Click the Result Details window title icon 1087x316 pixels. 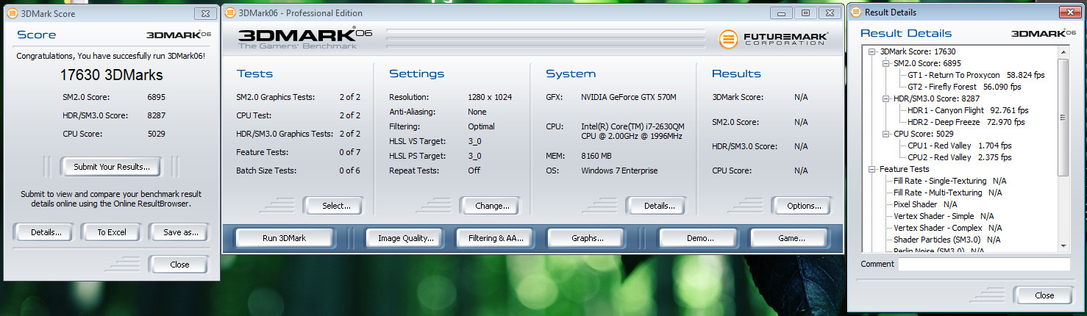[x=856, y=12]
